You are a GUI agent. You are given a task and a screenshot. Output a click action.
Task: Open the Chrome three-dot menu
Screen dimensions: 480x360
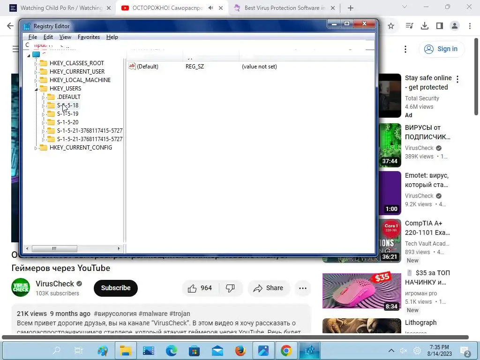(x=470, y=26)
